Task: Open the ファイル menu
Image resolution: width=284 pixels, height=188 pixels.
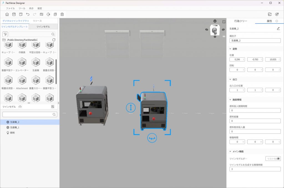Action: pos(11,8)
